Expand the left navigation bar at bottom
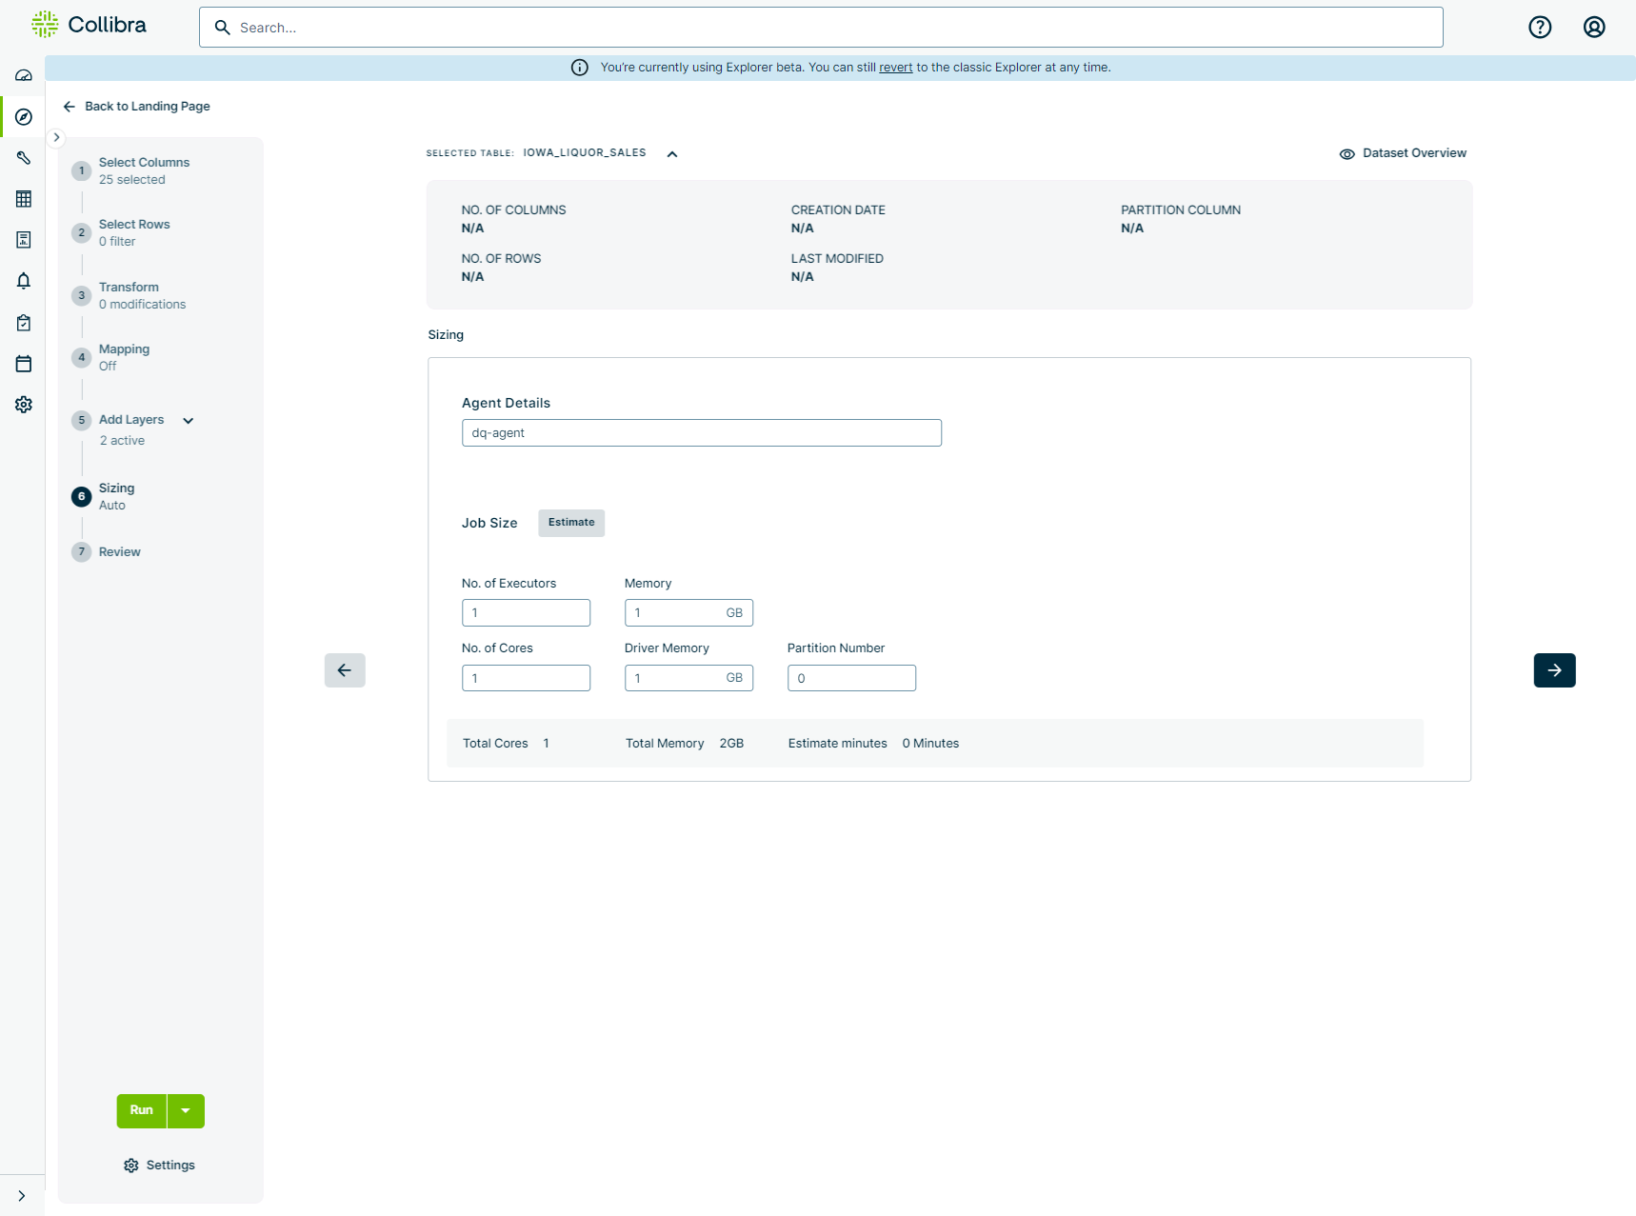The image size is (1636, 1216). 21,1196
